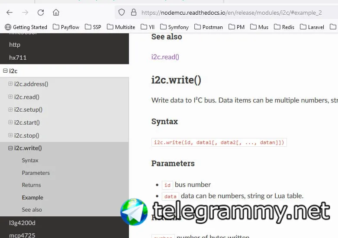This screenshot has width=338, height=238.
Task: Click the 'id' parameter code label
Action: [x=167, y=185]
